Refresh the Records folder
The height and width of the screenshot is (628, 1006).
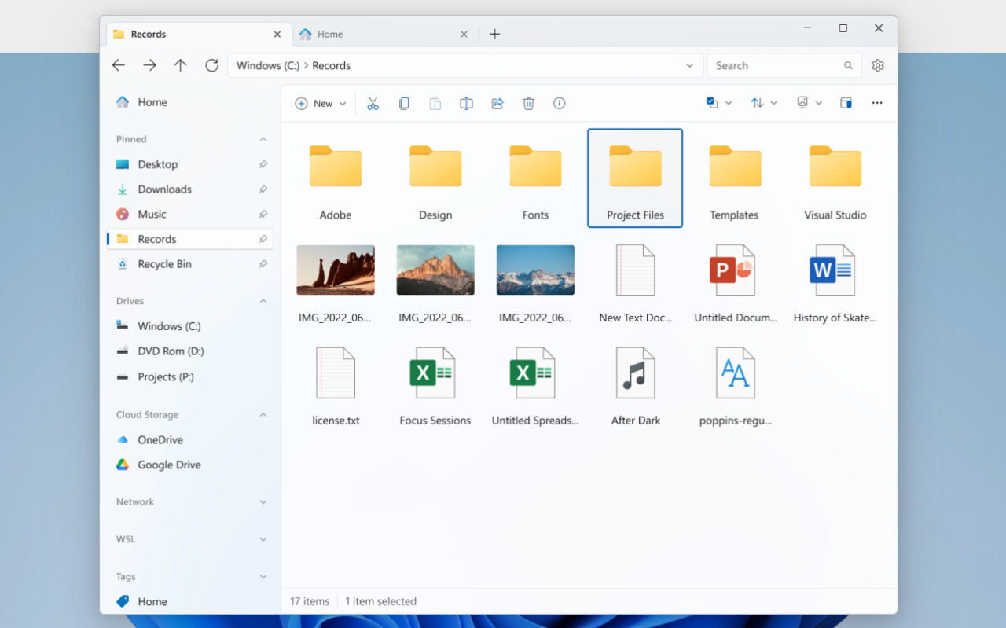211,65
